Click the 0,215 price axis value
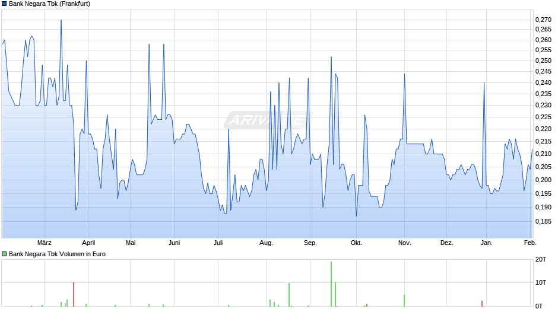 coord(543,142)
